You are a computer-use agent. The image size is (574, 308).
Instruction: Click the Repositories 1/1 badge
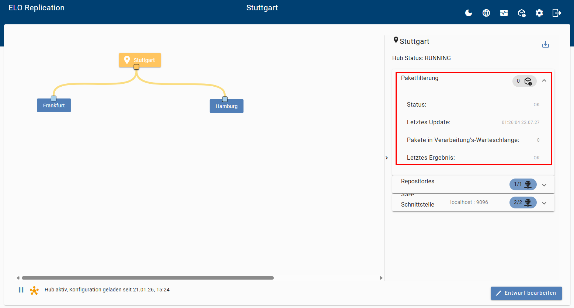pos(523,184)
